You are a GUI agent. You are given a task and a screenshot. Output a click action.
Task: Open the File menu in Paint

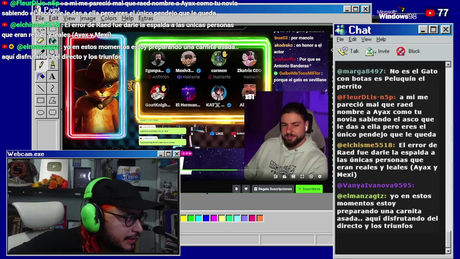click(40, 18)
